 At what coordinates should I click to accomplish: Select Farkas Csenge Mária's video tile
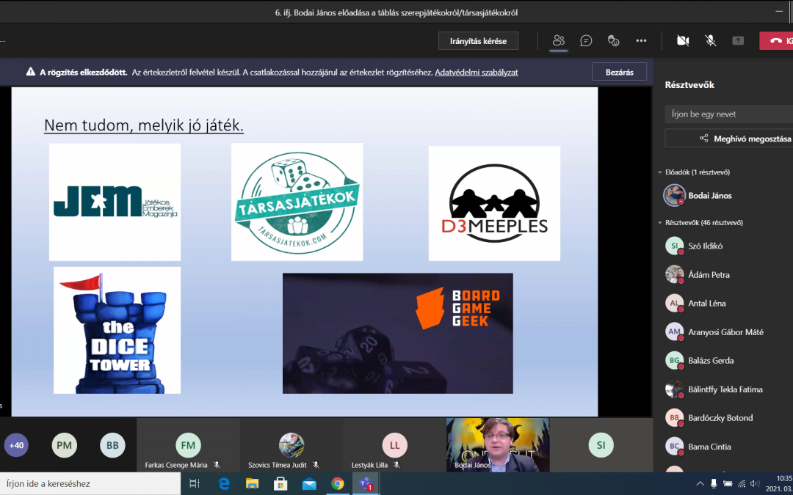point(188,445)
